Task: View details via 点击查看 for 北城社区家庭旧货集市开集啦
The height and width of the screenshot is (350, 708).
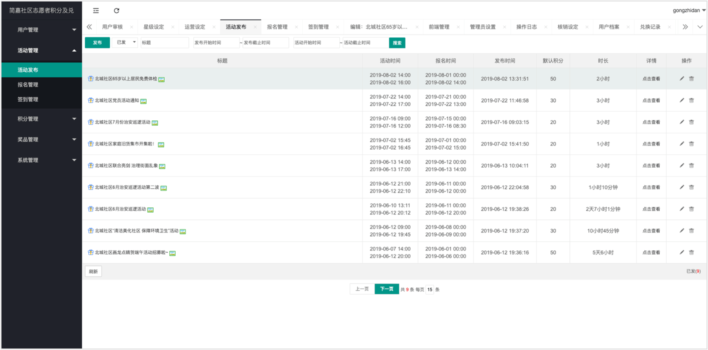Action: (x=651, y=144)
